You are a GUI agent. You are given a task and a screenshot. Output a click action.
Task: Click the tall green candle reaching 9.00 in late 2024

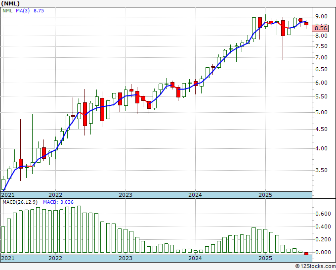254,28
